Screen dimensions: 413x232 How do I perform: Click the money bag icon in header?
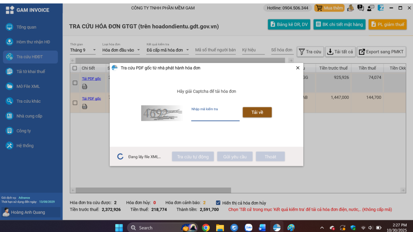click(350, 8)
